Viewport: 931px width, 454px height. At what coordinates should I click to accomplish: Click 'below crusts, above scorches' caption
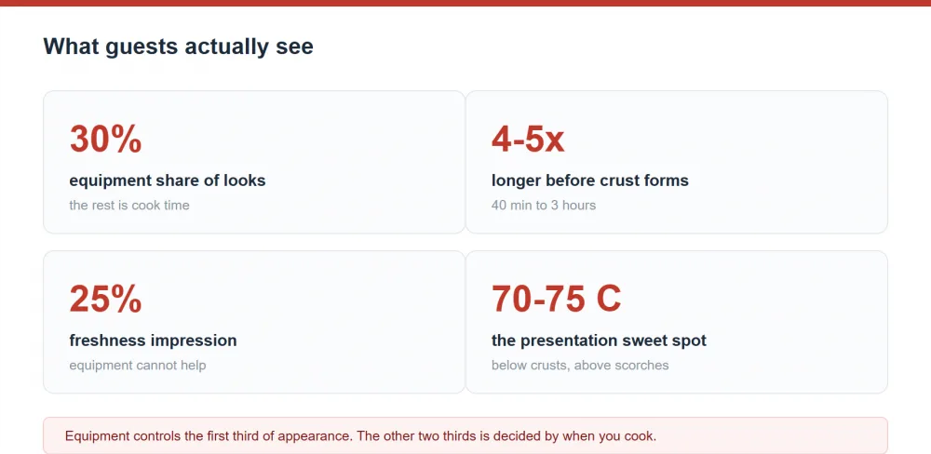tap(580, 365)
